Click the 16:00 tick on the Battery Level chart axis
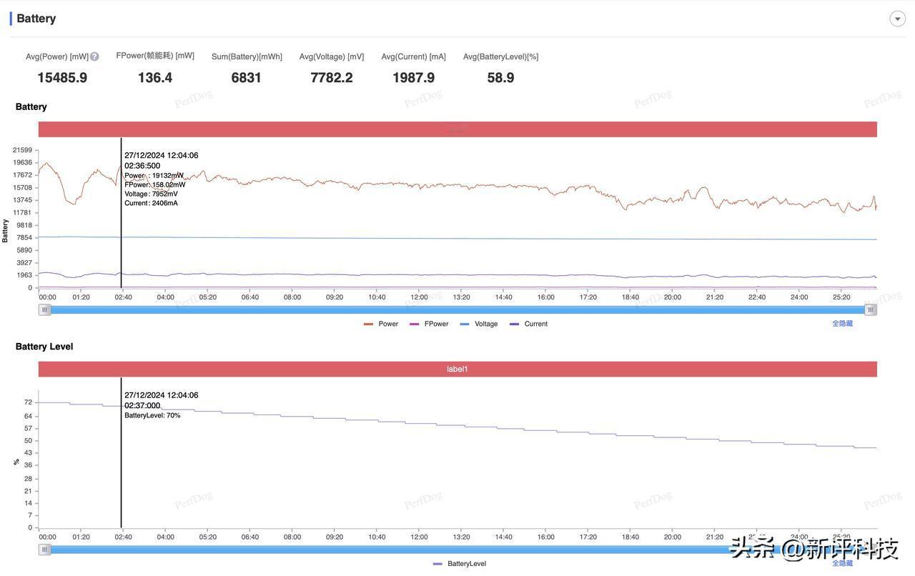The width and height of the screenshot is (915, 576). coord(545,537)
